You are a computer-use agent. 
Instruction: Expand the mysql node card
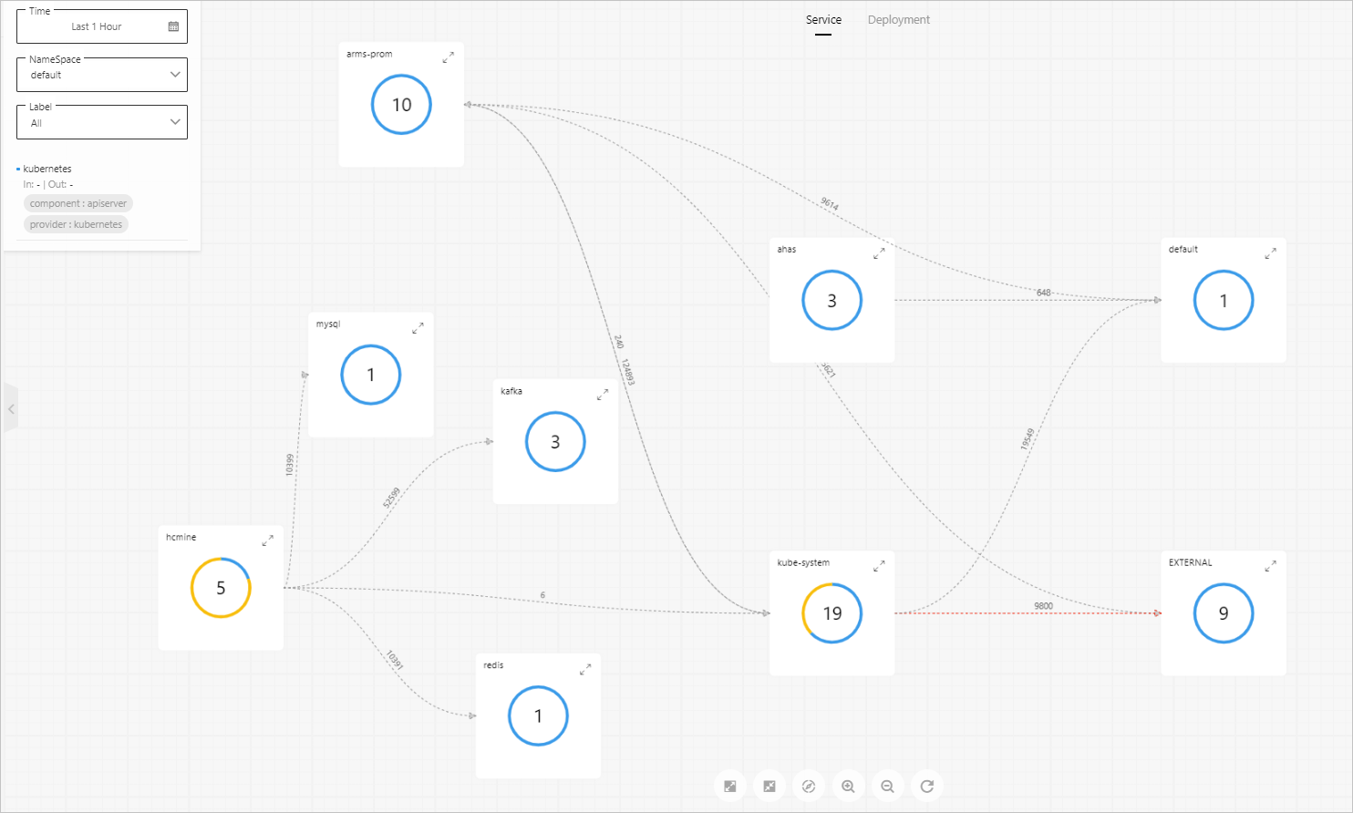coord(418,328)
